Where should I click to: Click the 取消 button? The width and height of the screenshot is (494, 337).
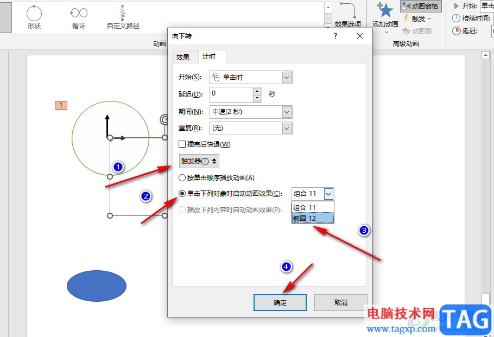(340, 303)
